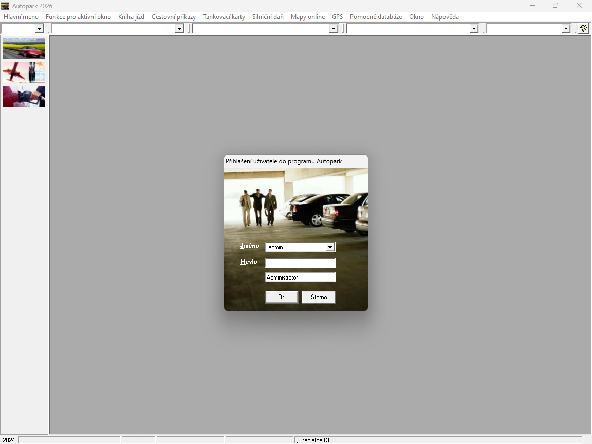The width and height of the screenshot is (592, 444).
Task: Open the fourth toolbar combo box arrow
Action: [474, 29]
